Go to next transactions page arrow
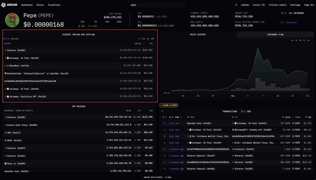 click(243, 111)
